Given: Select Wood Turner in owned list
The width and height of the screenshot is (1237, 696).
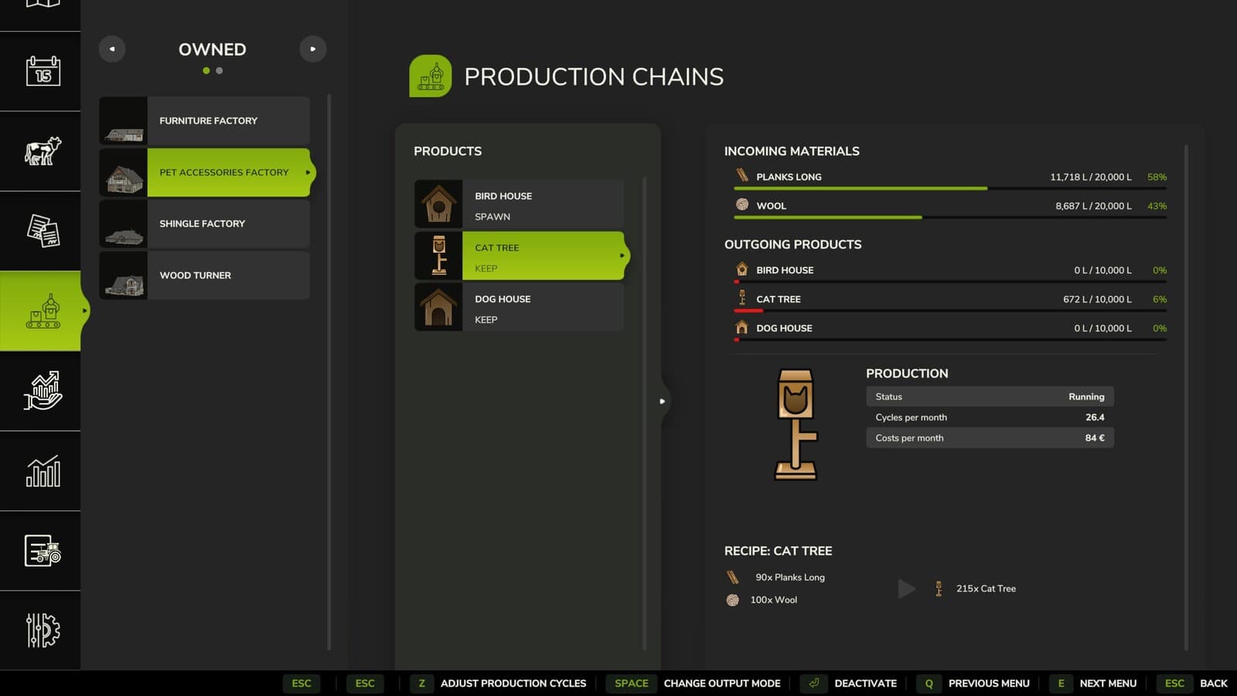Looking at the screenshot, I should (205, 275).
